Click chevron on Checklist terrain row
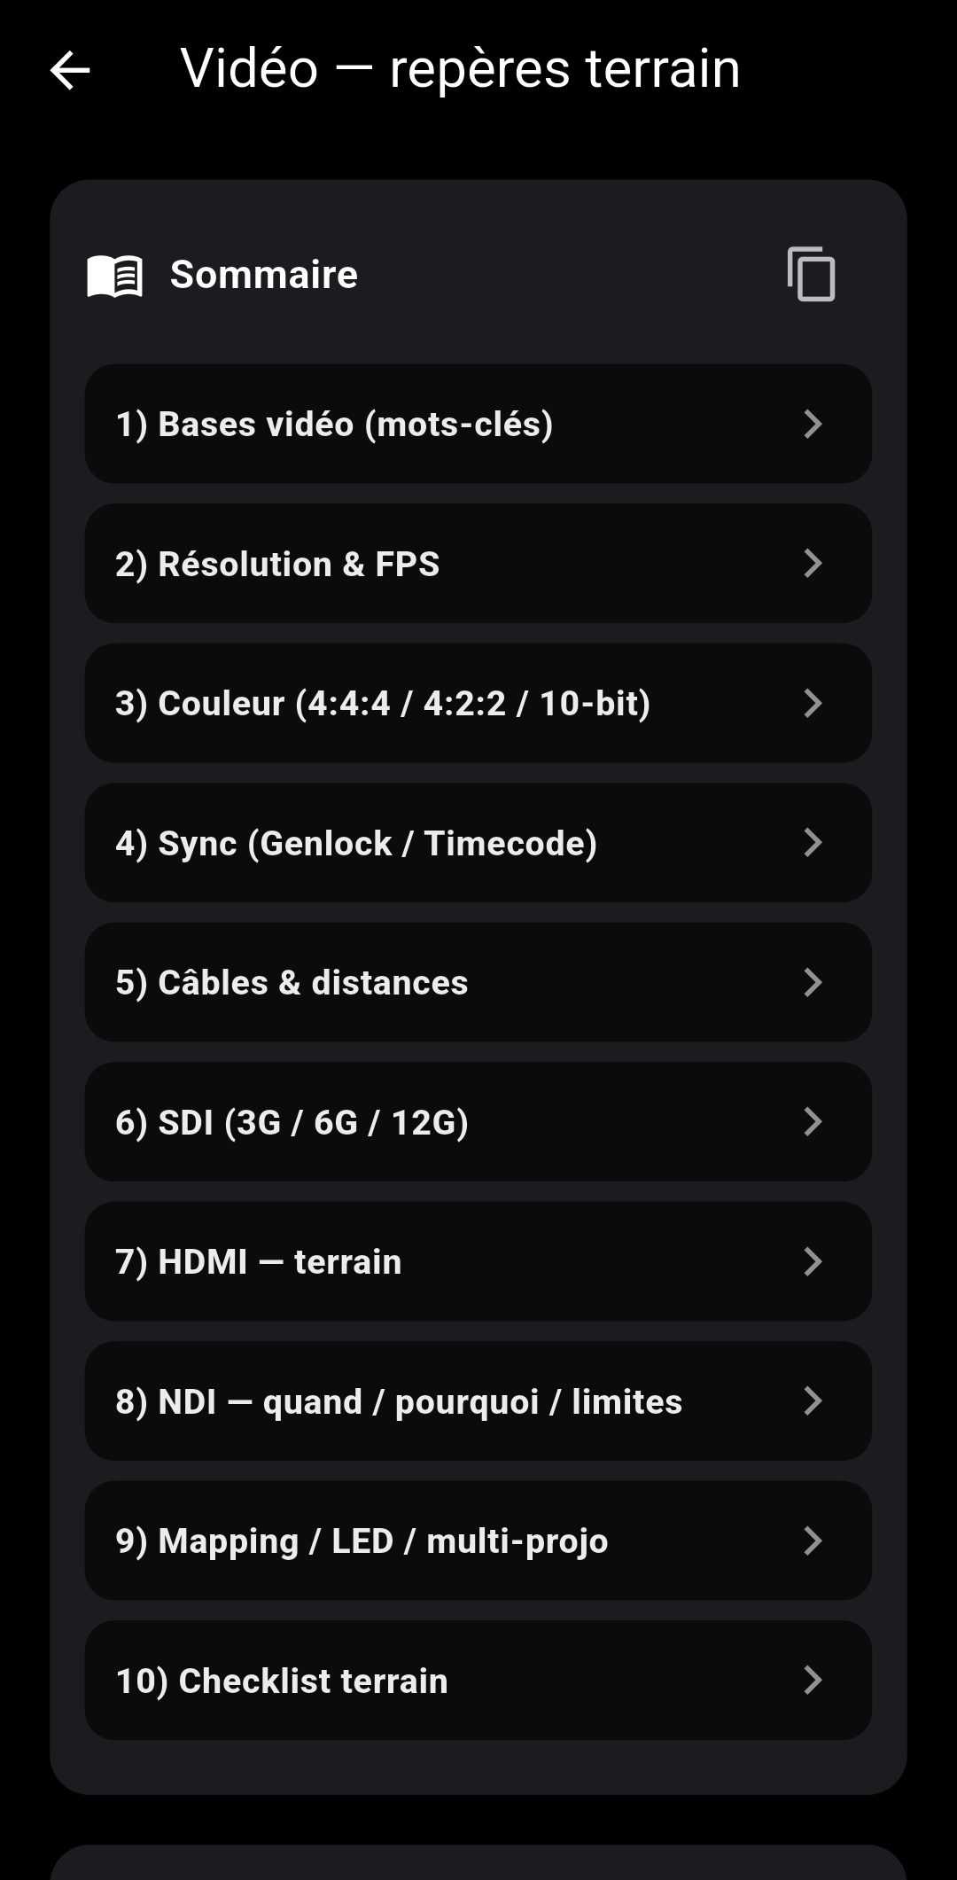The height and width of the screenshot is (1880, 957). pos(813,1681)
